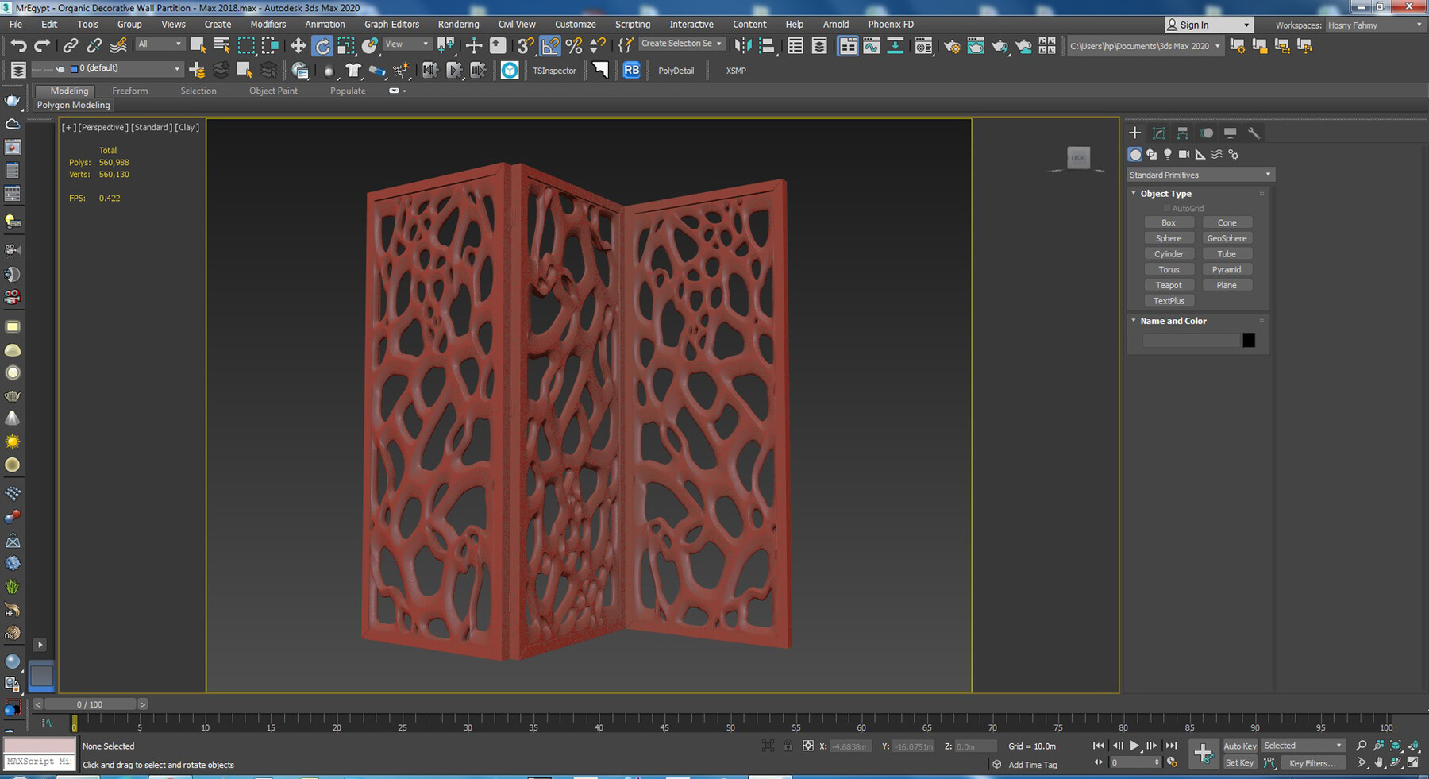The image size is (1429, 779).
Task: Open the selection filter All dropdown
Action: pyautogui.click(x=159, y=43)
